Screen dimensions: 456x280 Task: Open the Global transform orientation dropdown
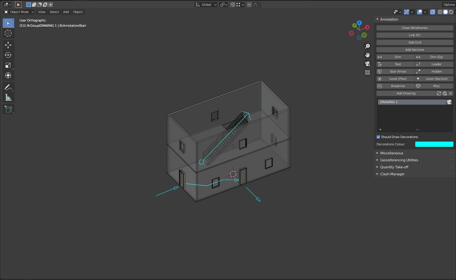click(206, 5)
